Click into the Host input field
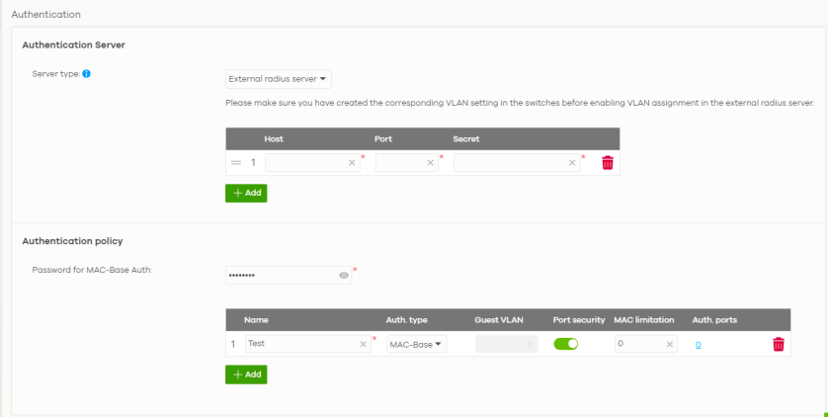Image resolution: width=828 pixels, height=417 pixels. [304, 163]
